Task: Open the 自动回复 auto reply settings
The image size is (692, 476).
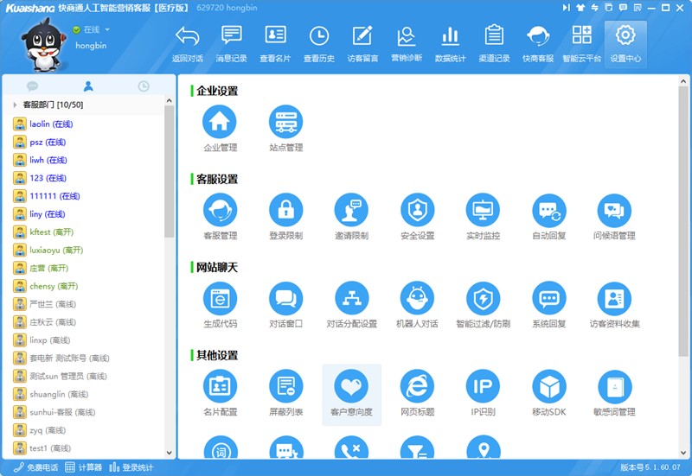Action: pos(548,210)
